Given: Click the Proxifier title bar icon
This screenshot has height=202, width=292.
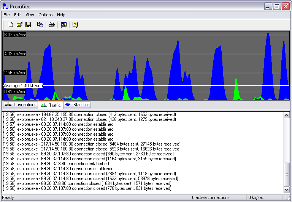Looking at the screenshot, I should click(x=5, y=6).
